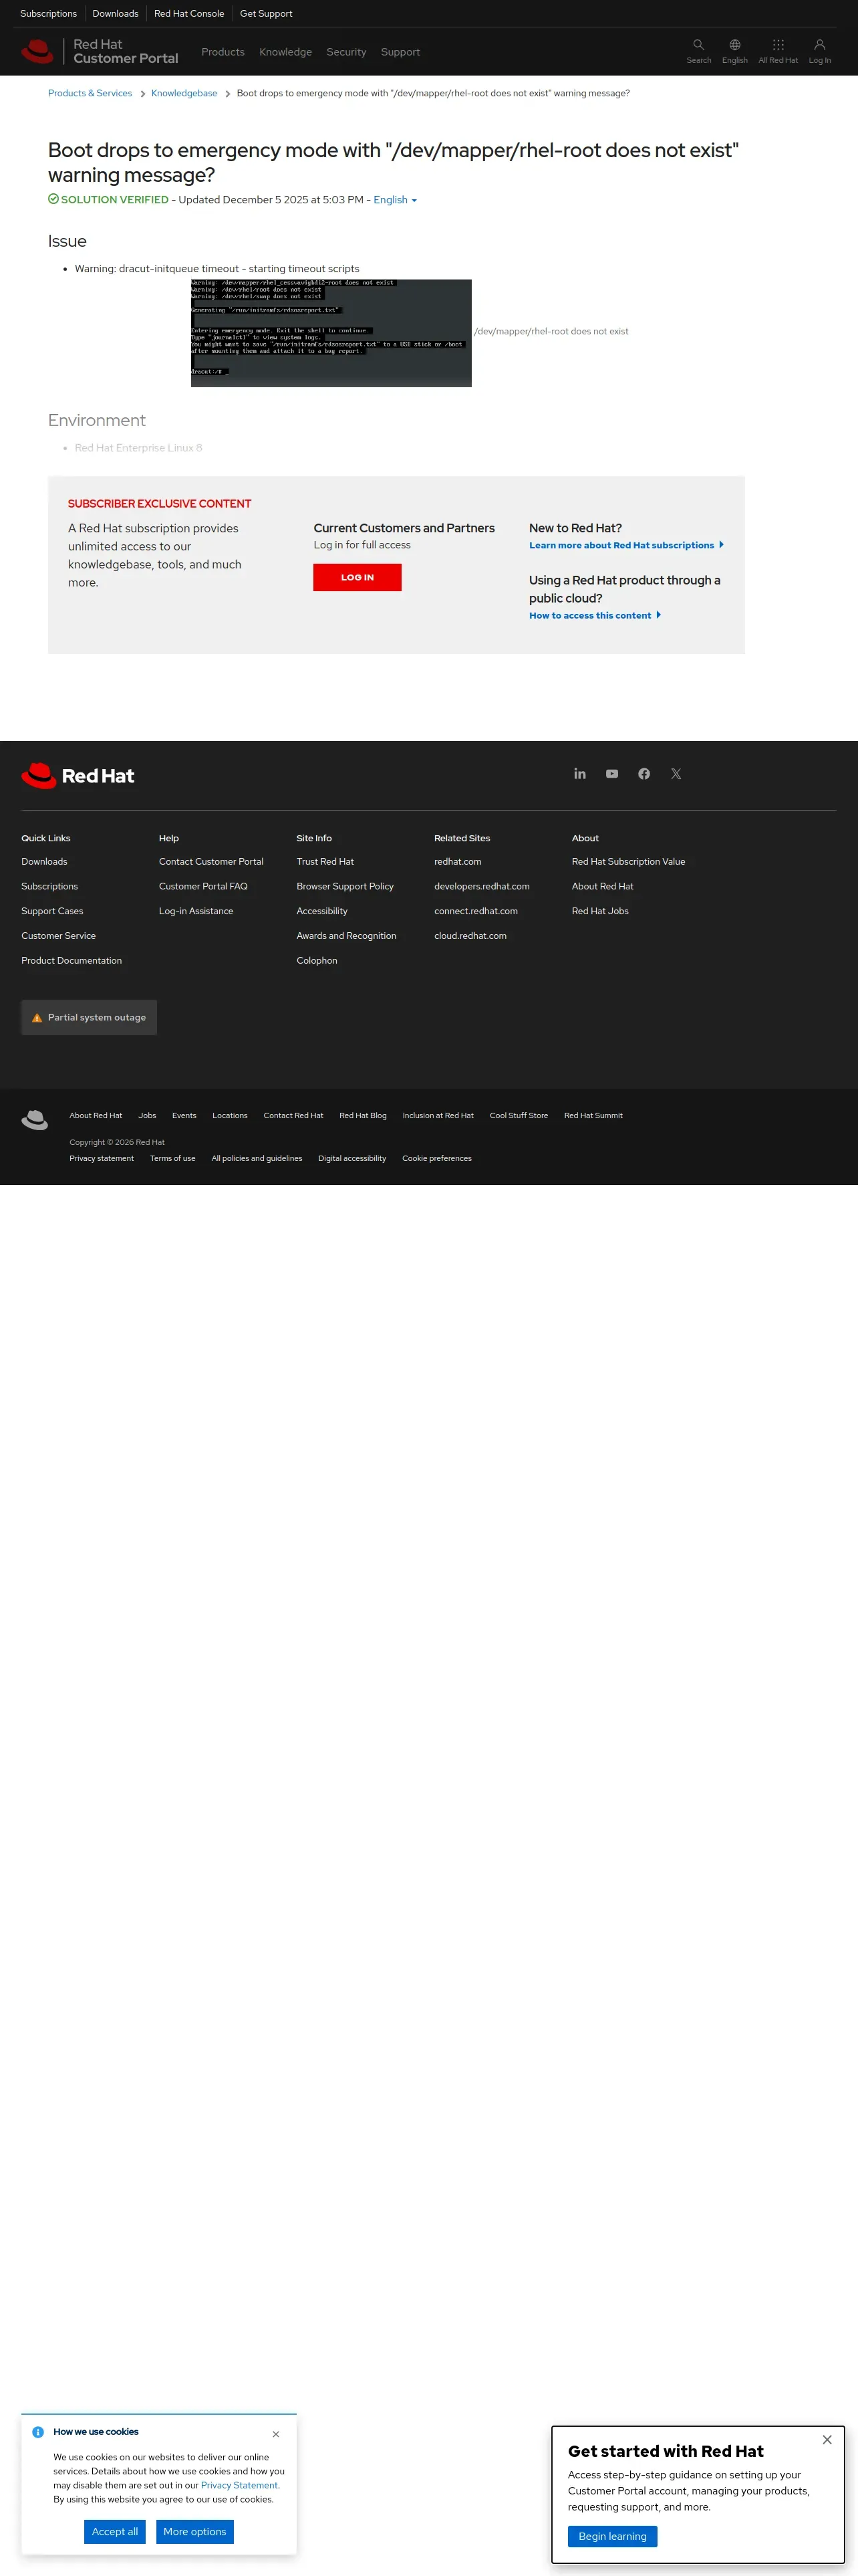Open Red Hat Summit link

pyautogui.click(x=593, y=1115)
